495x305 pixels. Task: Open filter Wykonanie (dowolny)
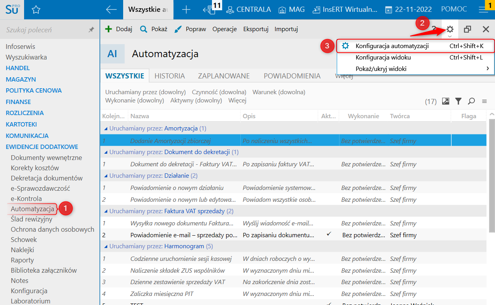pyautogui.click(x=135, y=100)
